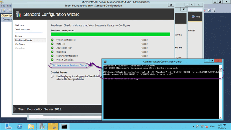
Task: Click the System Verifications green check icon
Action: (x=52, y=40)
